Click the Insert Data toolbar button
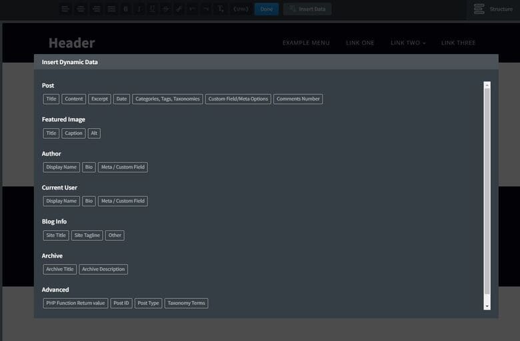This screenshot has height=341, width=520. tap(307, 9)
